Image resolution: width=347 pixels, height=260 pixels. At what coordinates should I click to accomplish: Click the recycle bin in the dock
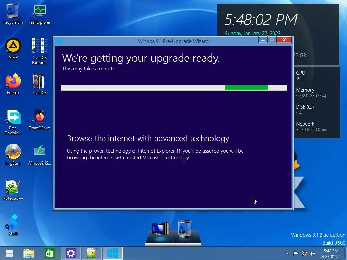[x=185, y=229]
